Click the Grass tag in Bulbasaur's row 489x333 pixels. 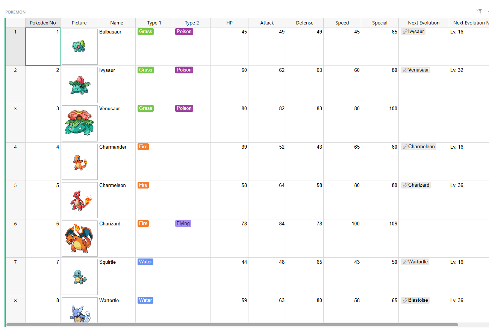click(145, 32)
